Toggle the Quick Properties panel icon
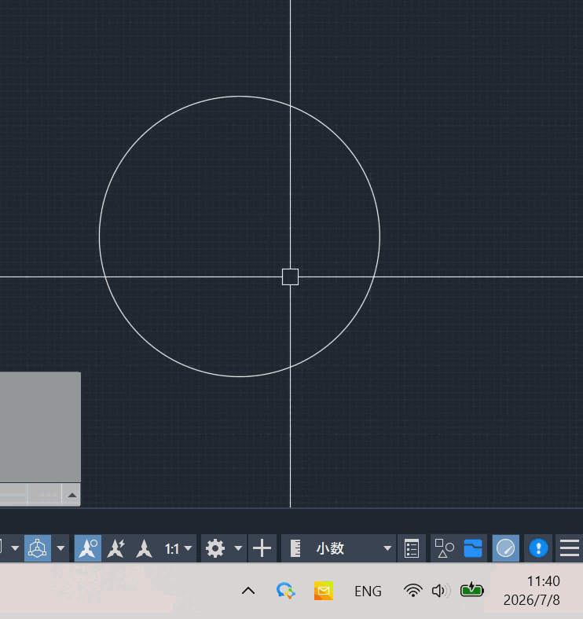Screen dimensions: 583x619 (x=412, y=548)
